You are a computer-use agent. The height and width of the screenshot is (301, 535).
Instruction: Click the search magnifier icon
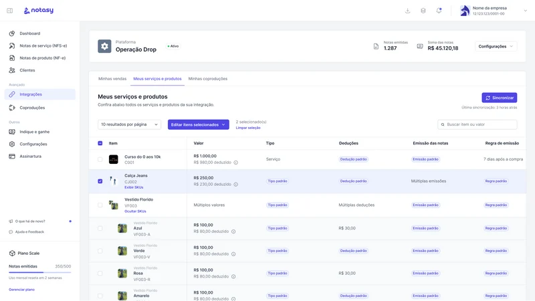(x=443, y=124)
